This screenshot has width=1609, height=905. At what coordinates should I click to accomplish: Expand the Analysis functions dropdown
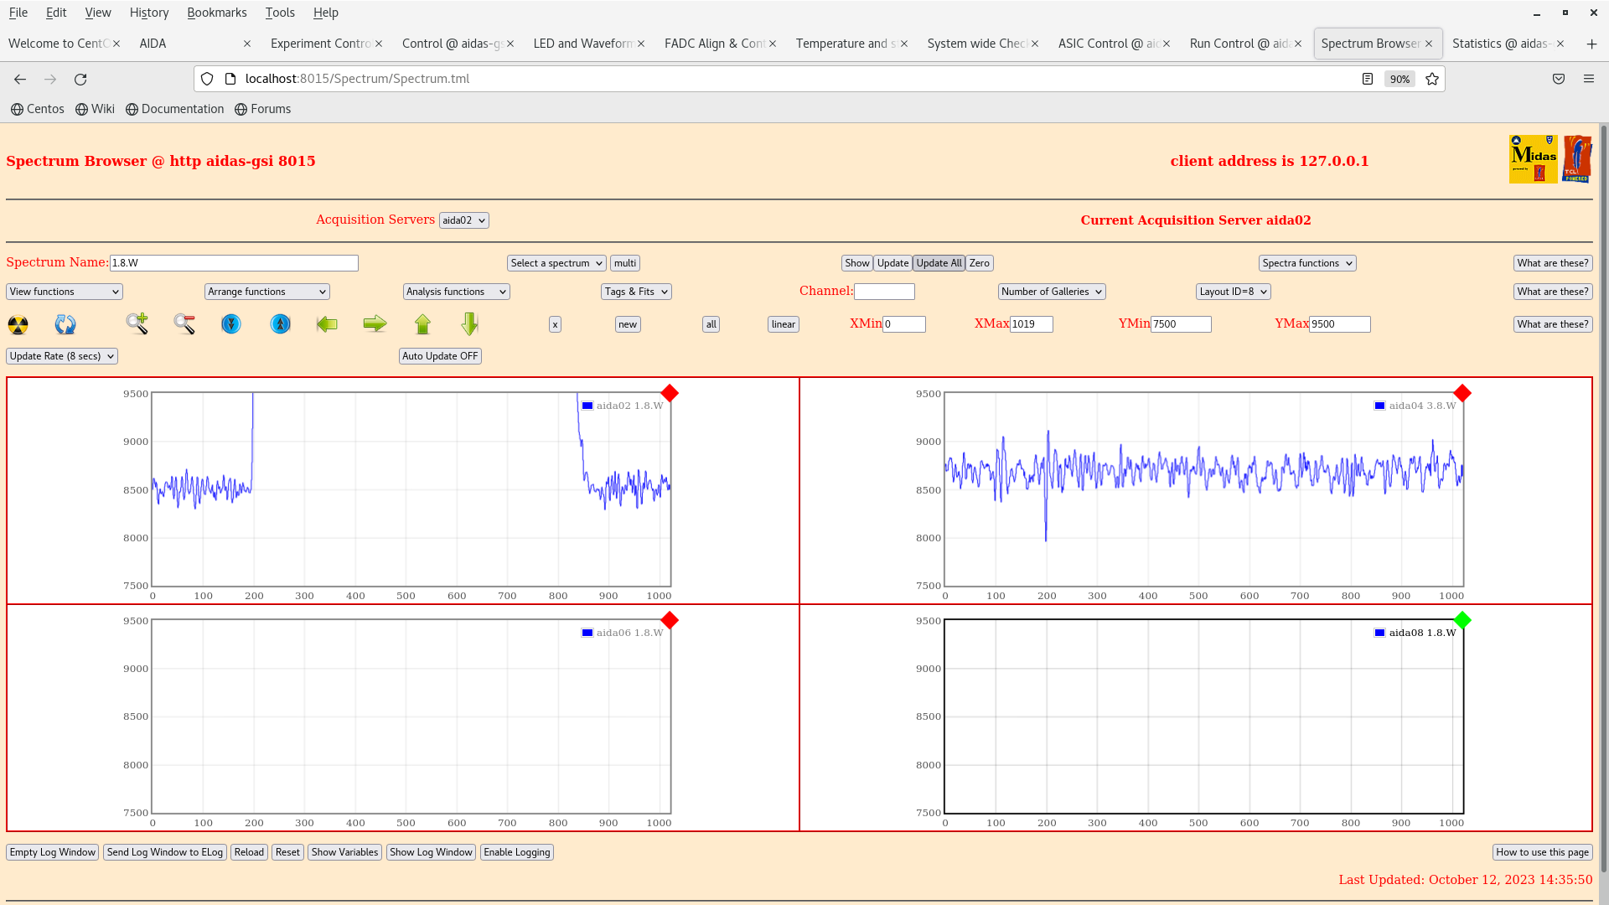456,292
